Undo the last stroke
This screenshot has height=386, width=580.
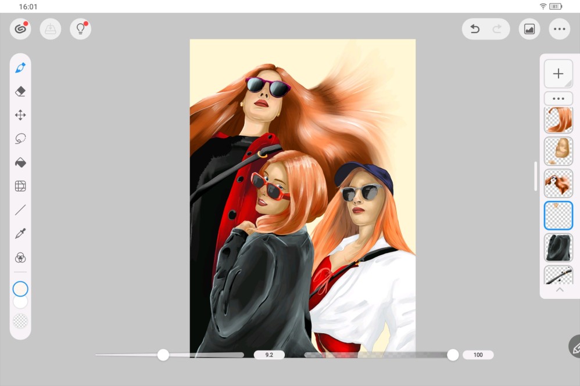[x=475, y=29]
